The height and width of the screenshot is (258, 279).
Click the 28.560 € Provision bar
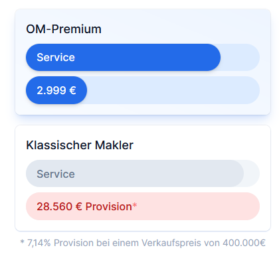143,206
